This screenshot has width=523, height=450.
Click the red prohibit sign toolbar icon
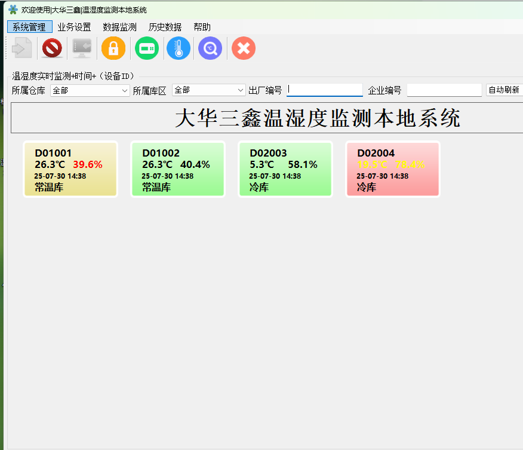(53, 48)
